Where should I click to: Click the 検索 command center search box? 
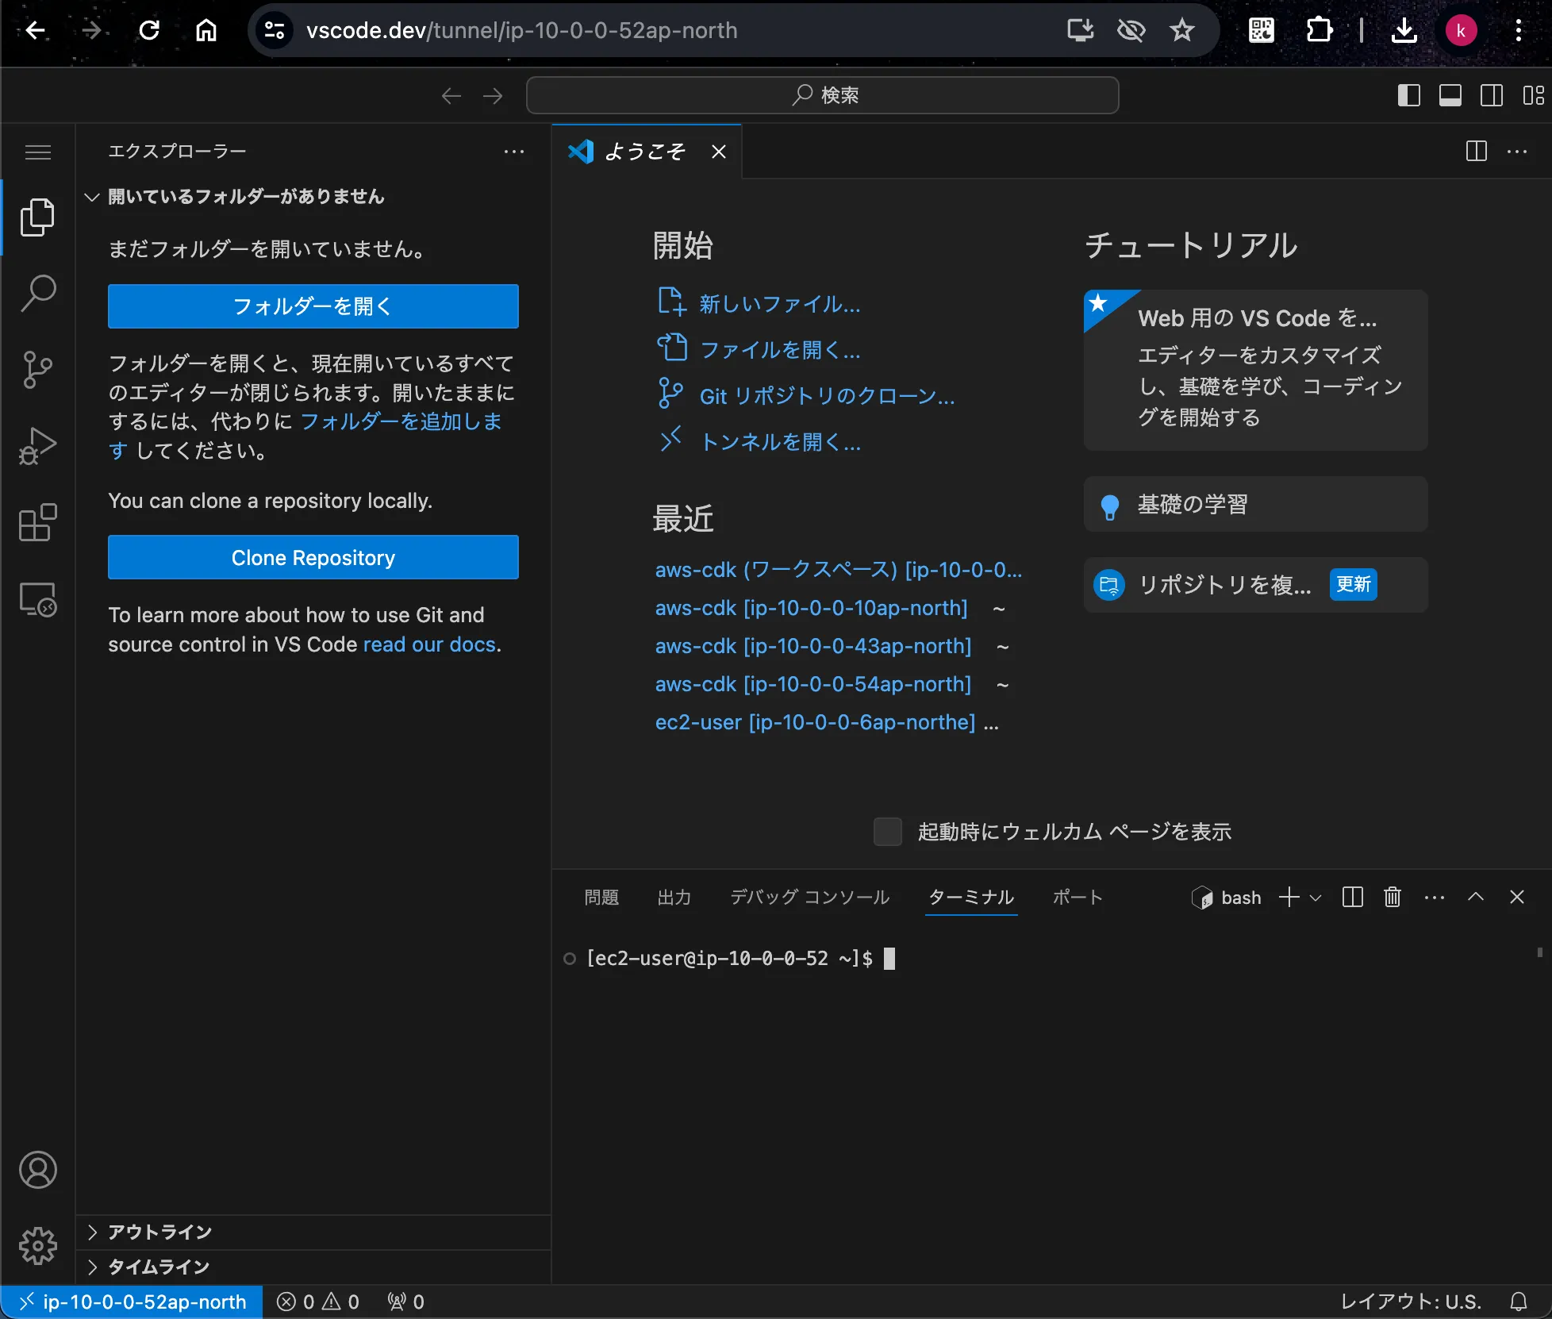(x=823, y=96)
